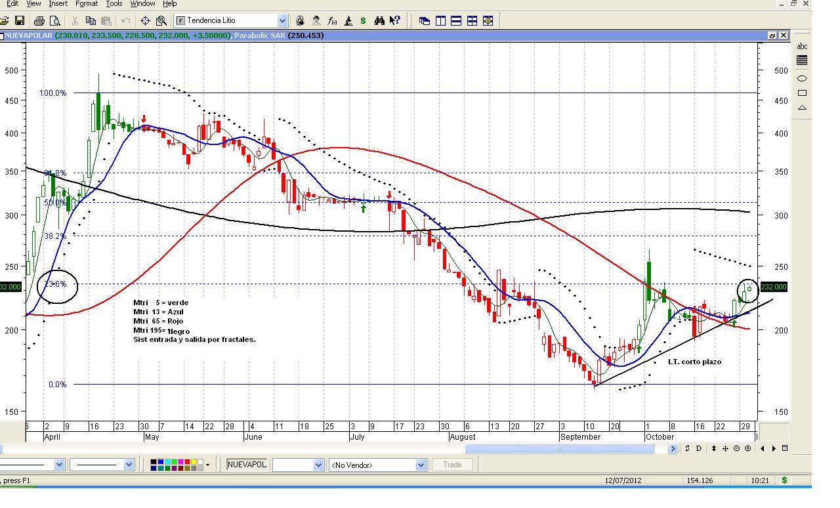
Task: Zoom in using the plus circle icon
Action: coord(747,449)
